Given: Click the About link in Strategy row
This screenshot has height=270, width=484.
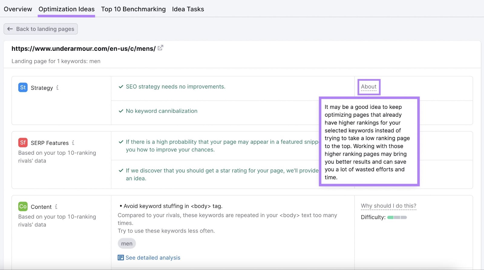Looking at the screenshot, I should click(x=369, y=87).
